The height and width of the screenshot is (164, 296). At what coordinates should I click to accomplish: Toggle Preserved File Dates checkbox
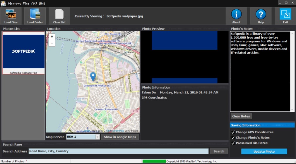[x=233, y=143]
